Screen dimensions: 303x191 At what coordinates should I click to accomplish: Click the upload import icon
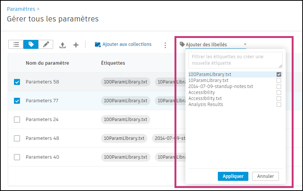pos(63,45)
